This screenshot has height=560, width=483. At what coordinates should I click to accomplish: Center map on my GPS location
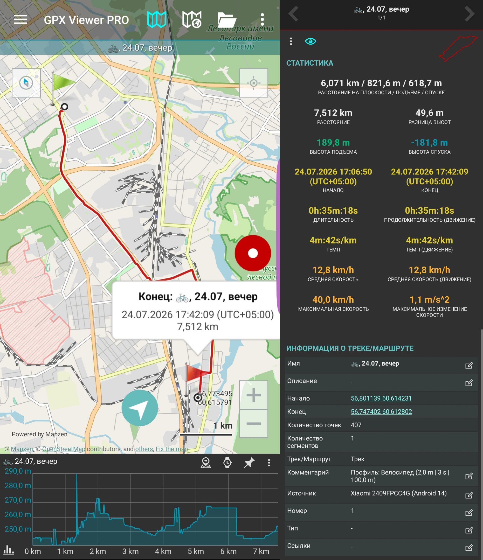point(253,83)
